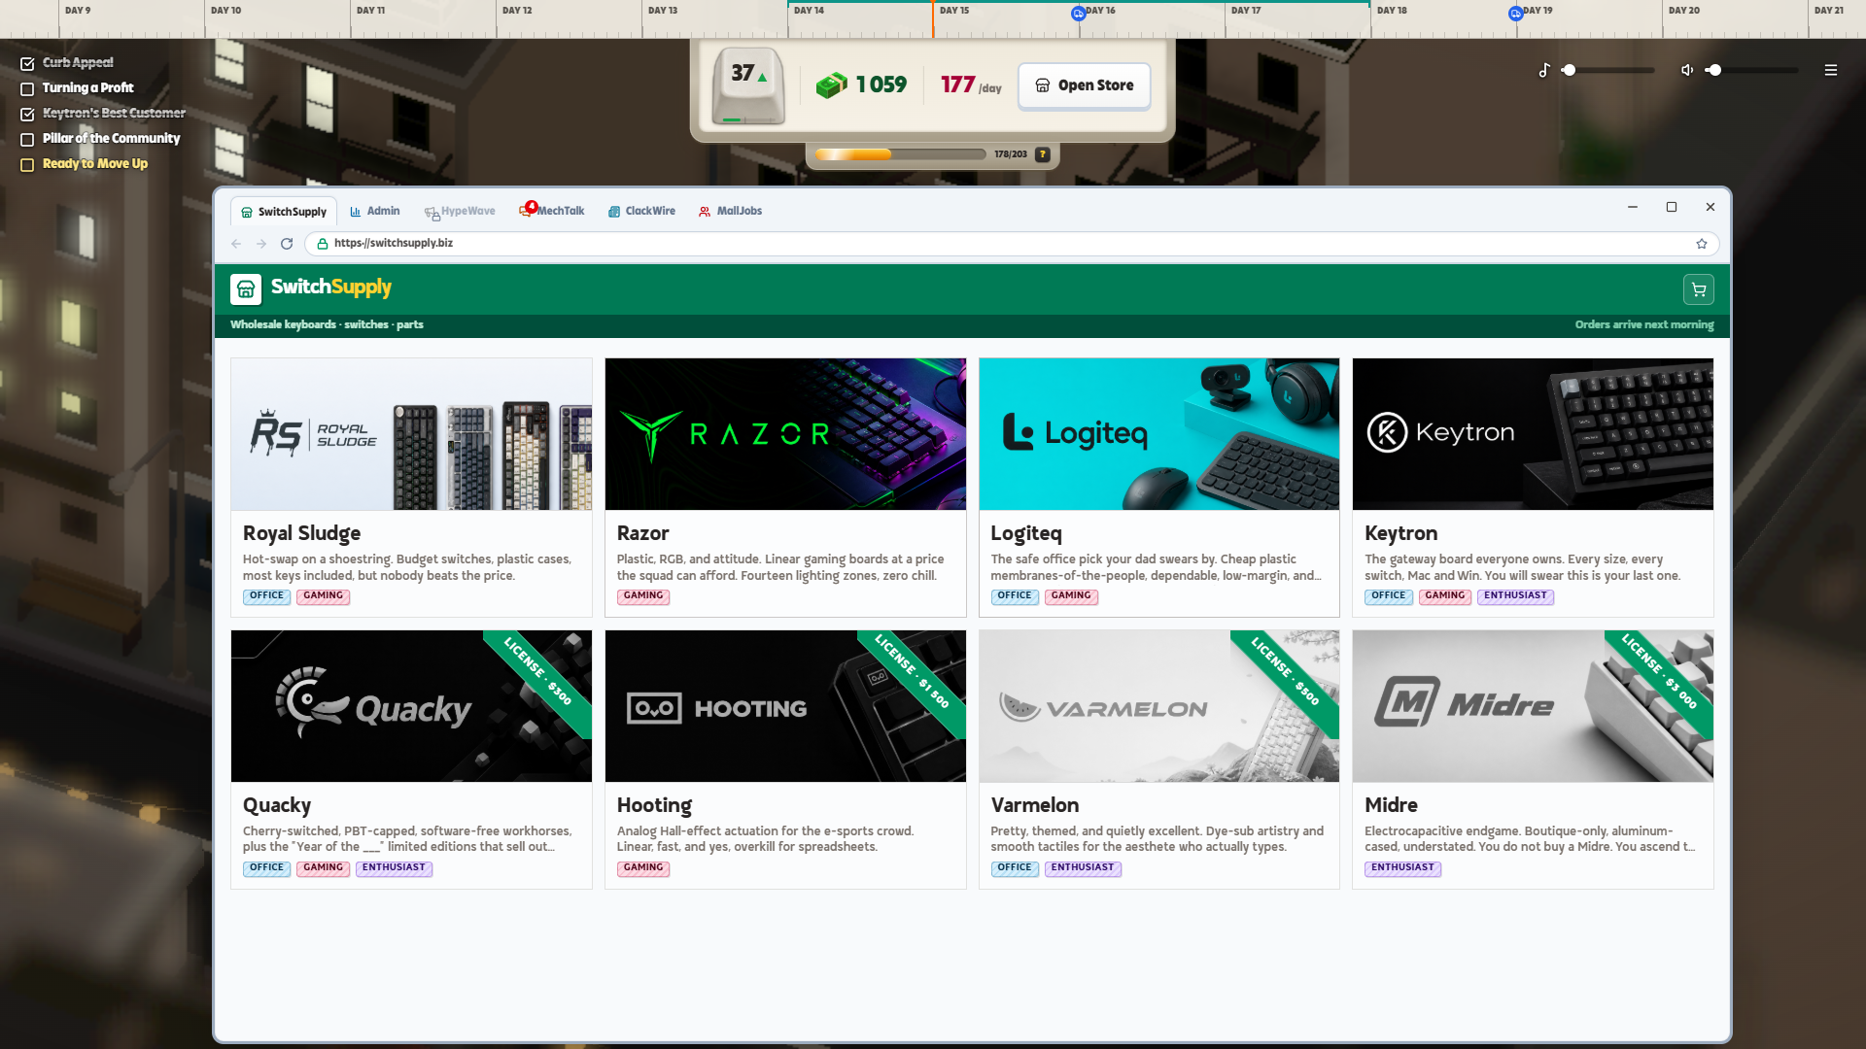Select the SwitchSupply browser tab
Image resolution: width=1866 pixels, height=1049 pixels.
pos(284,212)
